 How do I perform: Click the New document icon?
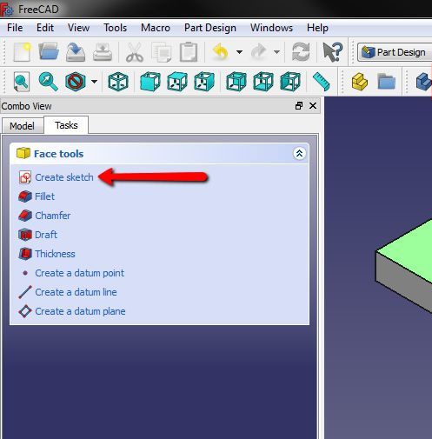(22, 52)
